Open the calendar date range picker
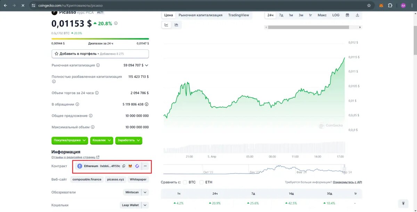Image resolution: width=417 pixels, height=212 pixels. (347, 15)
